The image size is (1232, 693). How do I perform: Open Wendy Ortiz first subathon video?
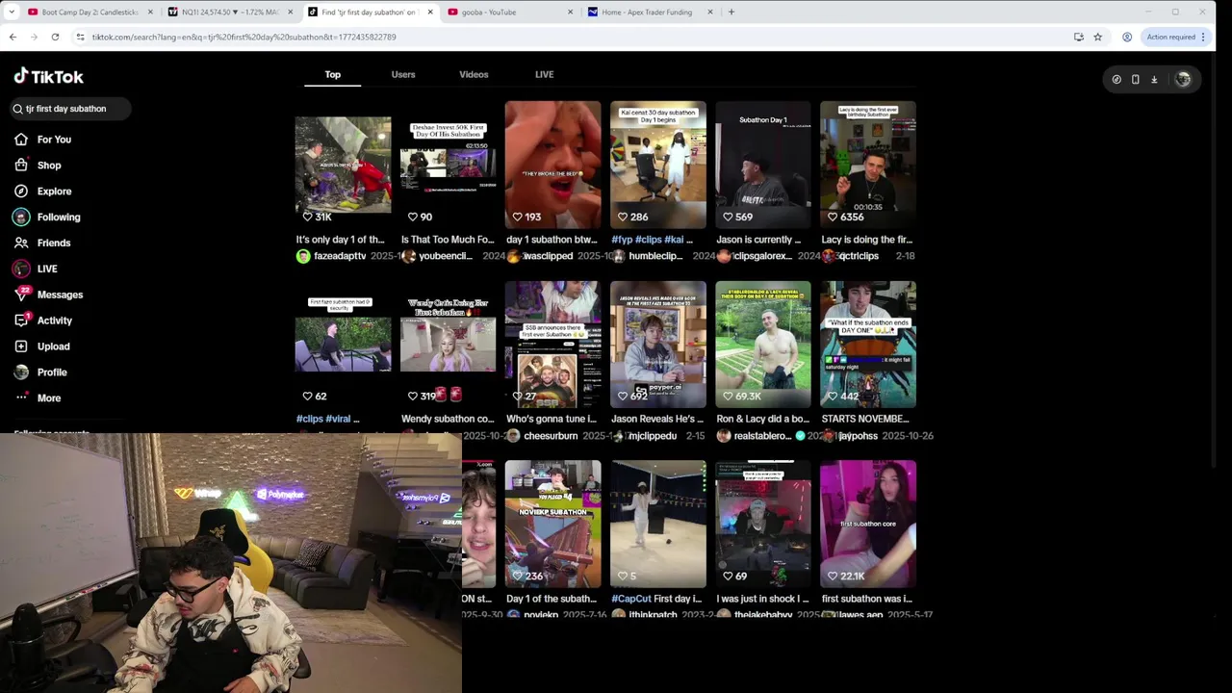[x=448, y=345]
